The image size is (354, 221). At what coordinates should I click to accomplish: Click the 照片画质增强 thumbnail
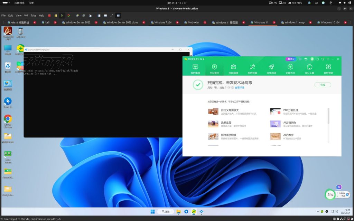213,136
